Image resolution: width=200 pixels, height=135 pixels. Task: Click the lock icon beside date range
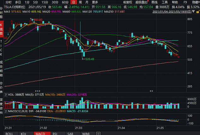(198, 12)
